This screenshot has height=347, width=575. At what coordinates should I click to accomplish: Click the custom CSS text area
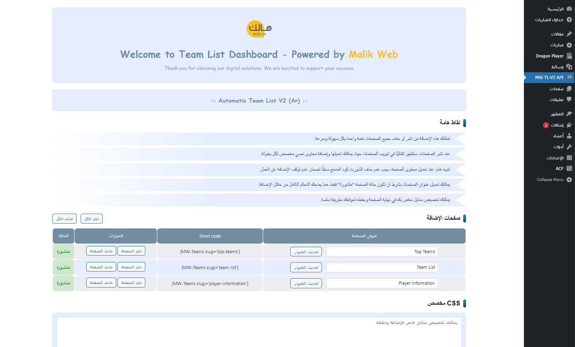(259, 332)
